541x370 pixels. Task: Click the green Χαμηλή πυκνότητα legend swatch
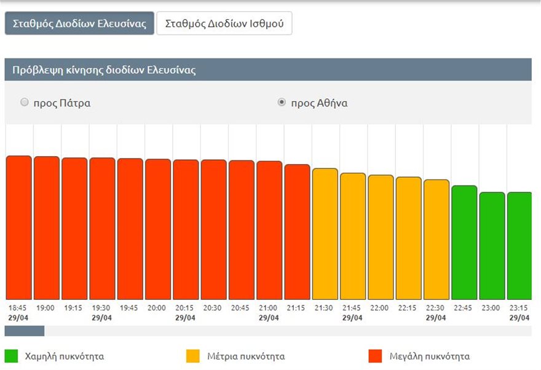[11, 356]
